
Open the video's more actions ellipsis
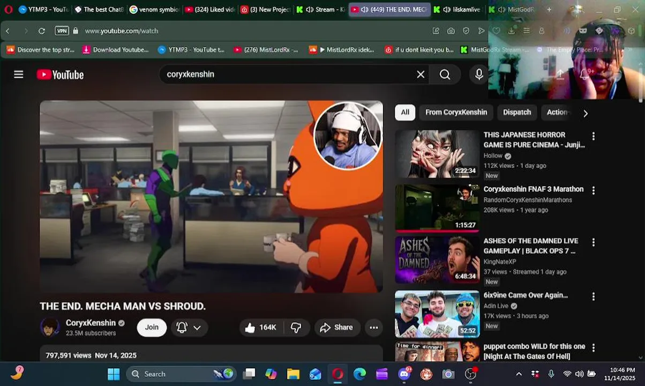(x=374, y=328)
